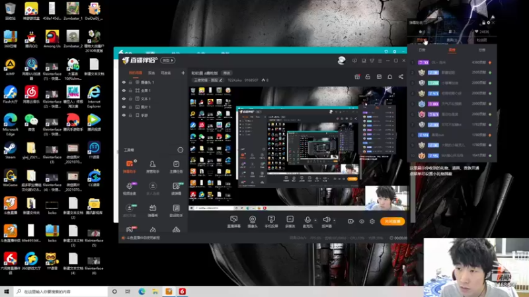
Task: Click the taskbar search box
Action: [x=61, y=291]
